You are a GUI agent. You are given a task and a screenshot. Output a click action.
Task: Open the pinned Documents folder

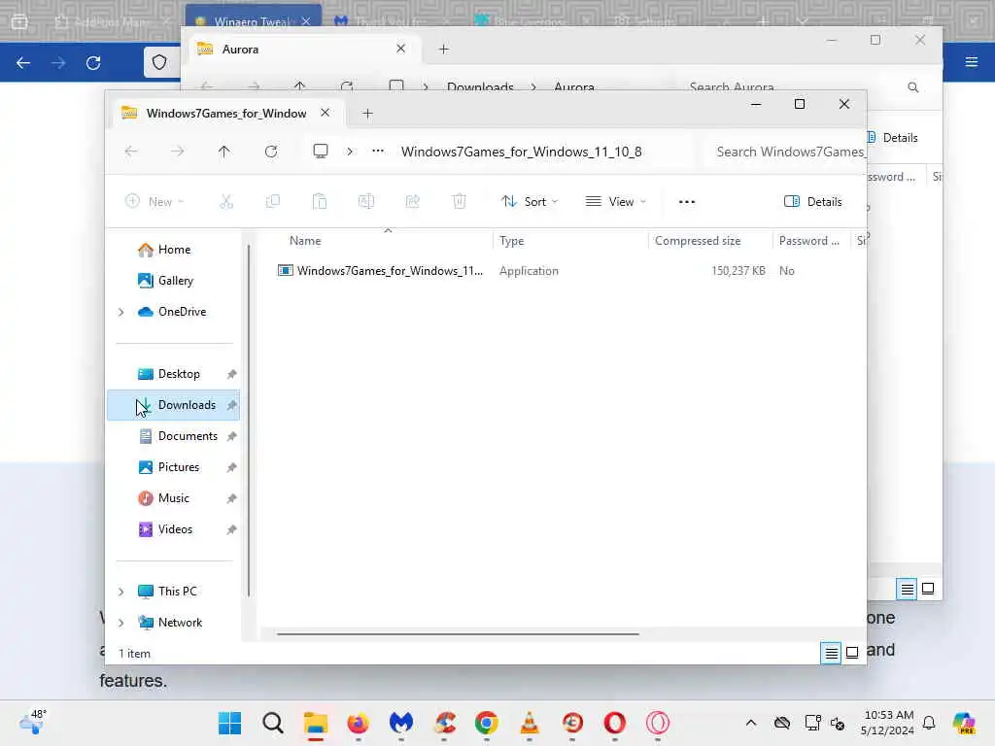(x=173, y=436)
